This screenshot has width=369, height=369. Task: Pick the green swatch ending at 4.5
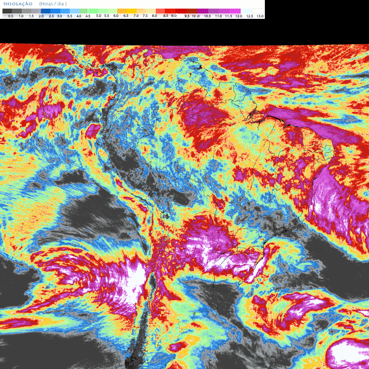84,11
